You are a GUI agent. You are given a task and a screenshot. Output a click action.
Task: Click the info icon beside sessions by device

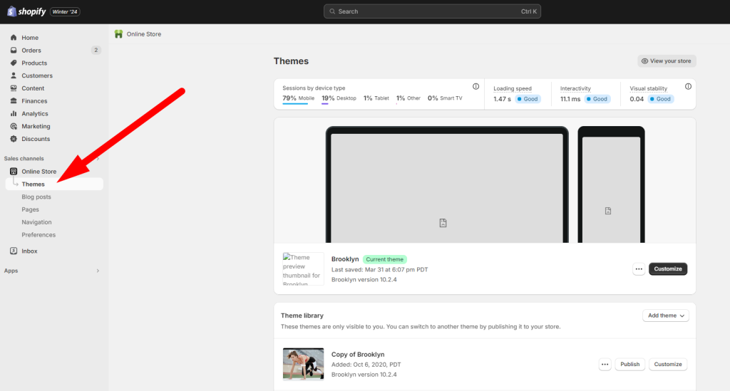pos(475,86)
